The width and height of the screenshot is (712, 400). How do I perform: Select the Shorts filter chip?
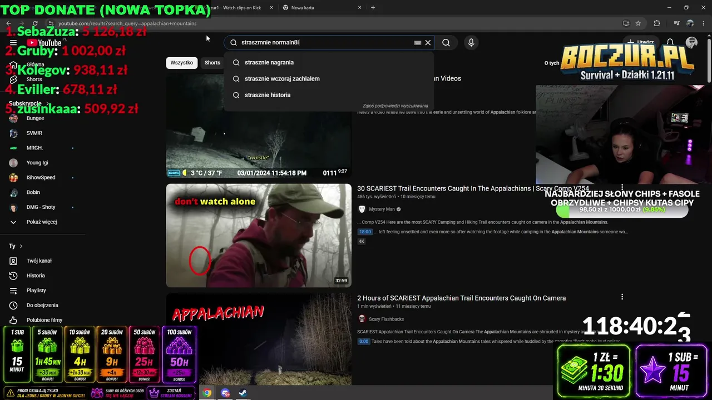point(212,63)
